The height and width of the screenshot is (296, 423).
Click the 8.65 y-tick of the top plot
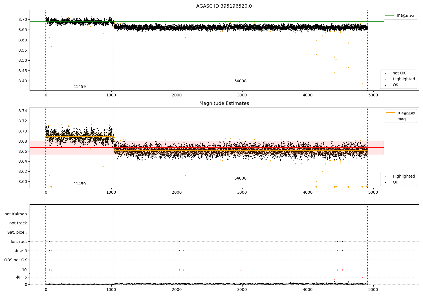point(23,30)
